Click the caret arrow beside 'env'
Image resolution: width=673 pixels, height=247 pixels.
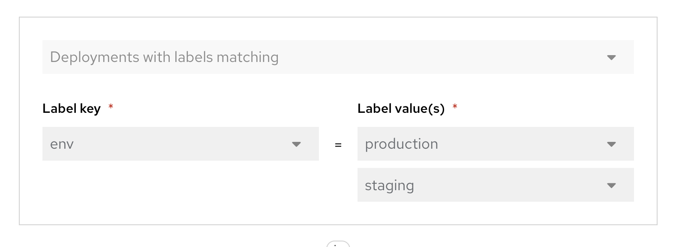click(296, 144)
